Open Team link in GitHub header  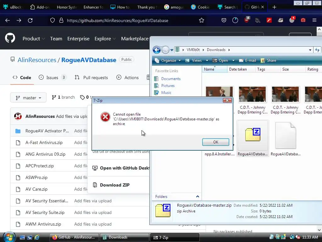pos(56,39)
